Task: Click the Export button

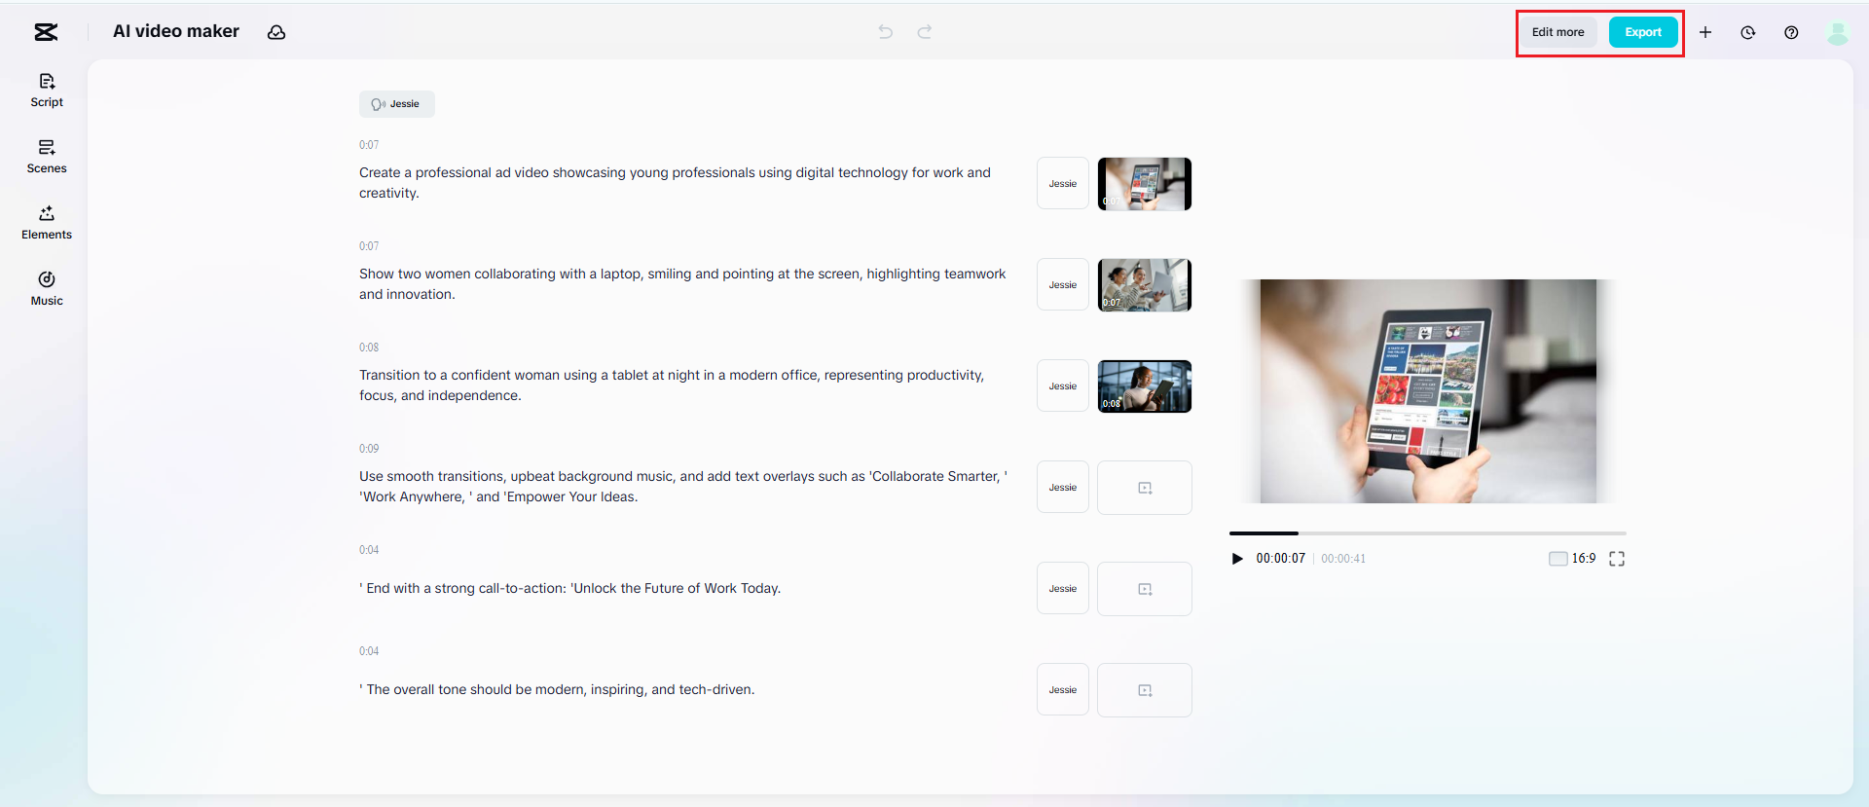Action: (1642, 32)
